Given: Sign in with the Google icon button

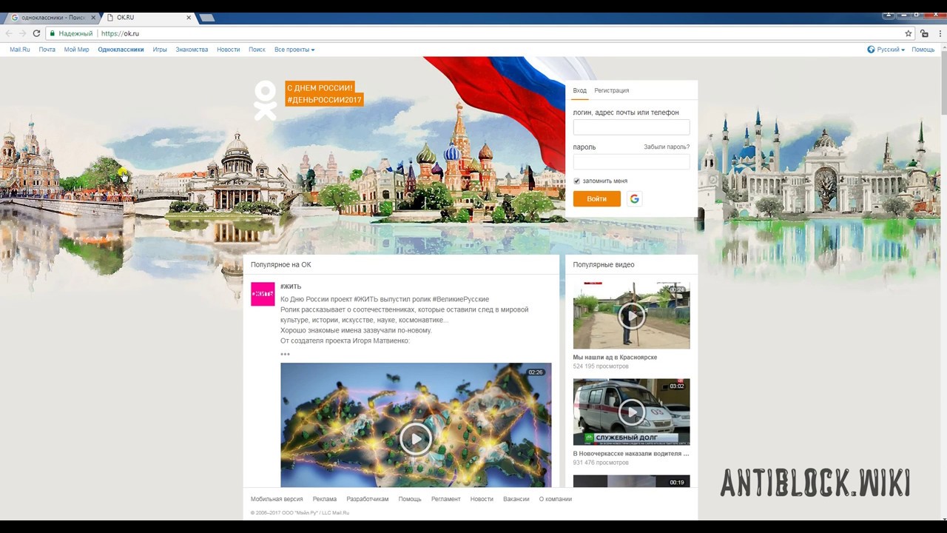Looking at the screenshot, I should click(634, 198).
